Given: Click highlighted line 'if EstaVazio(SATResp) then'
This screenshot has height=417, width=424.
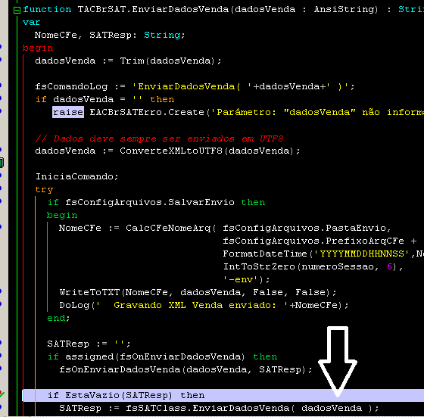Looking at the screenshot, I should point(223,395).
